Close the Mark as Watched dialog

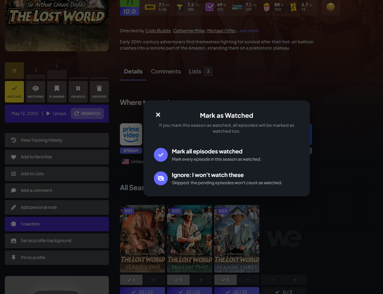coord(158,115)
